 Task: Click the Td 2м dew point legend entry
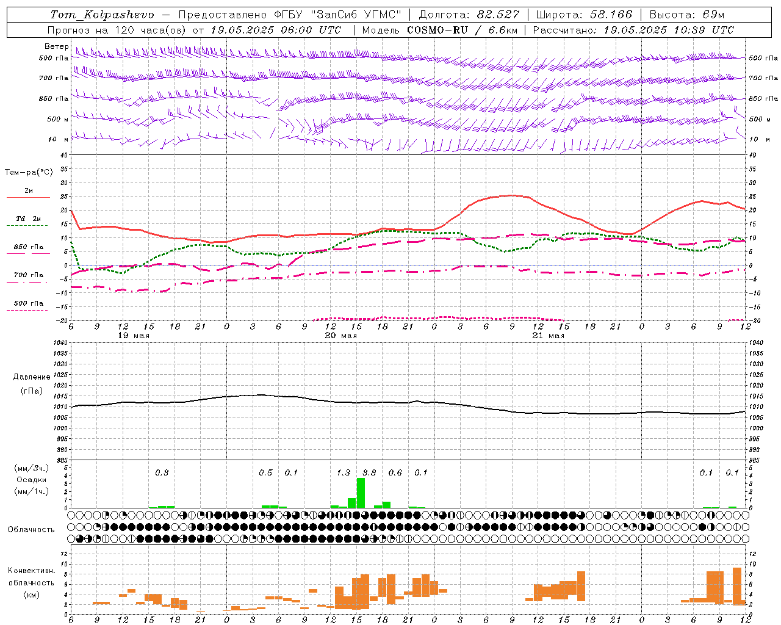pos(29,219)
